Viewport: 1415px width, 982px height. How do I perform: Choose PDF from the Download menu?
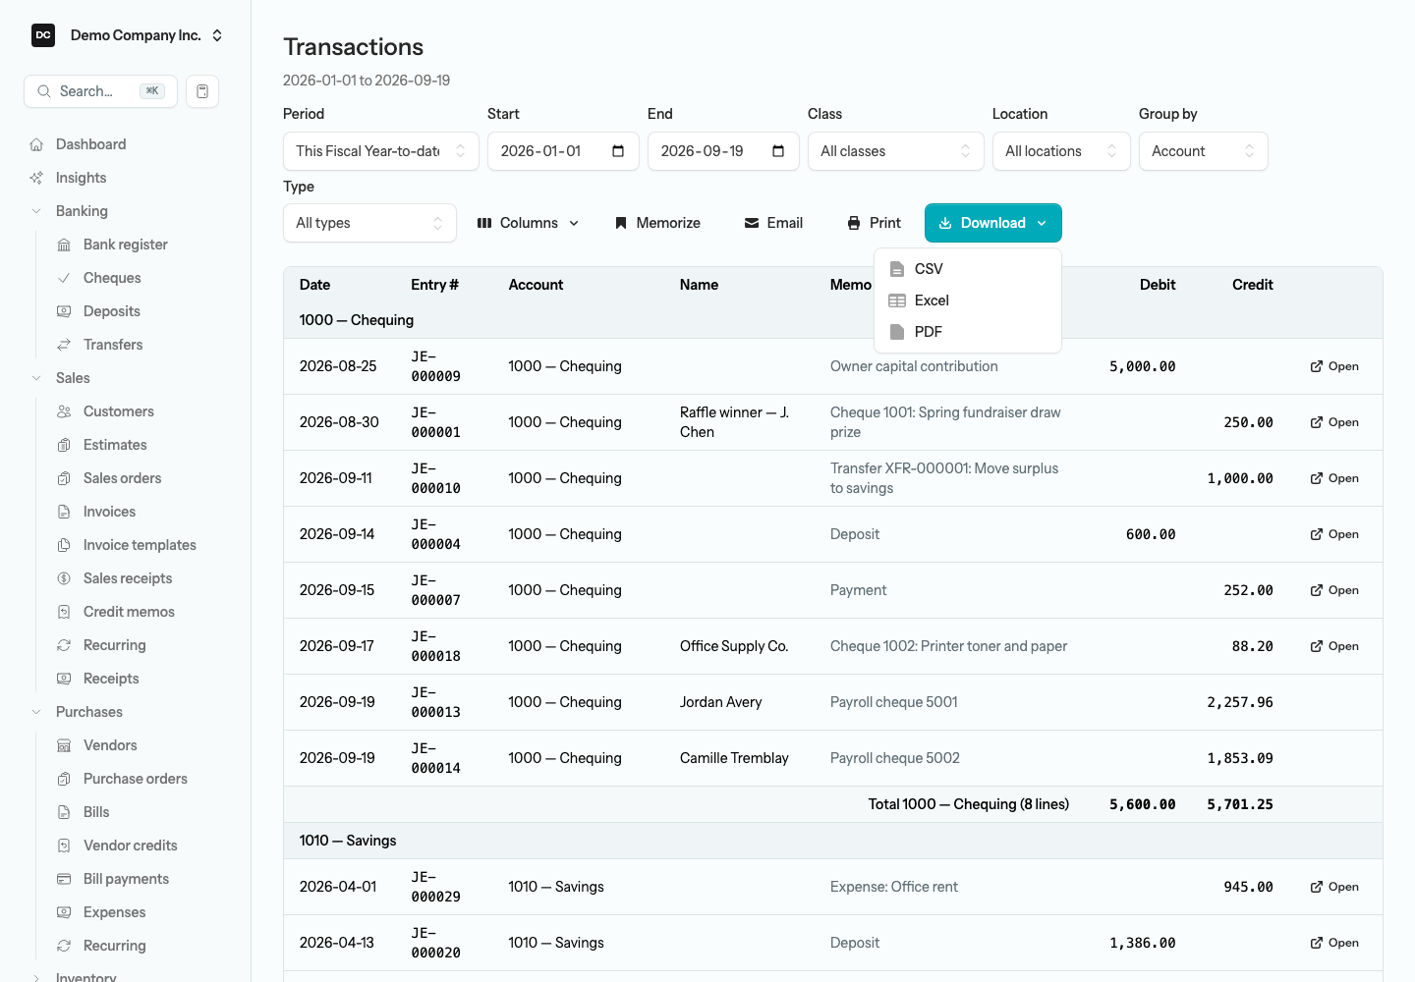pyautogui.click(x=968, y=332)
